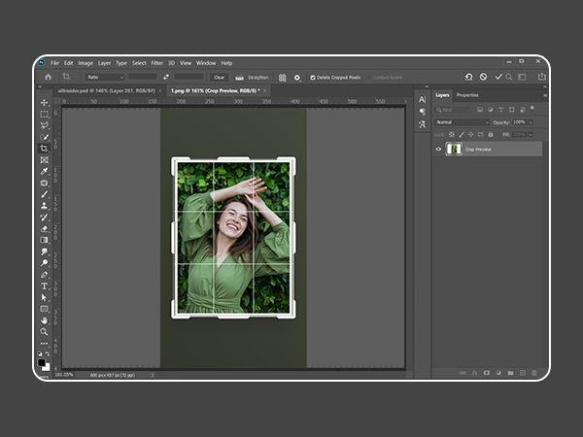The image size is (583, 437).
Task: Switch to the allmeidor.psd document tab
Action: click(x=106, y=90)
